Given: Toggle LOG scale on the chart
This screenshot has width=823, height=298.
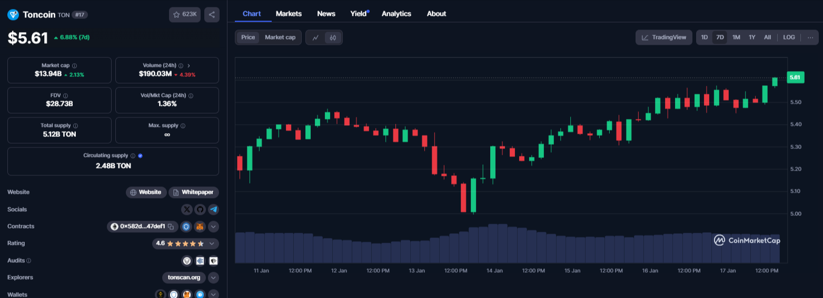Looking at the screenshot, I should (789, 37).
